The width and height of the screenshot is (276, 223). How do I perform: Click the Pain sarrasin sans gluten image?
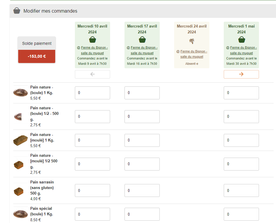coord(18,191)
